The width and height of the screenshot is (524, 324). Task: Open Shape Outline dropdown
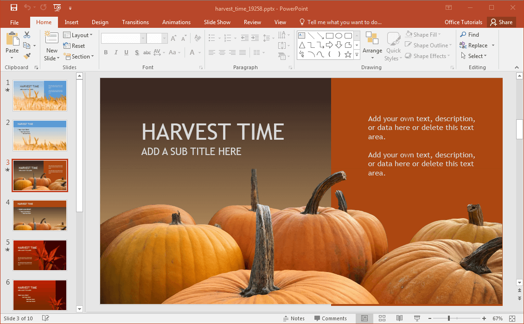click(x=428, y=45)
